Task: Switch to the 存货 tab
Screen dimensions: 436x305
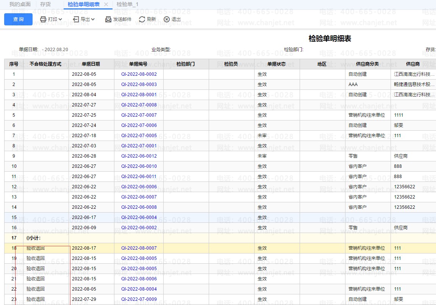Action: [45, 4]
